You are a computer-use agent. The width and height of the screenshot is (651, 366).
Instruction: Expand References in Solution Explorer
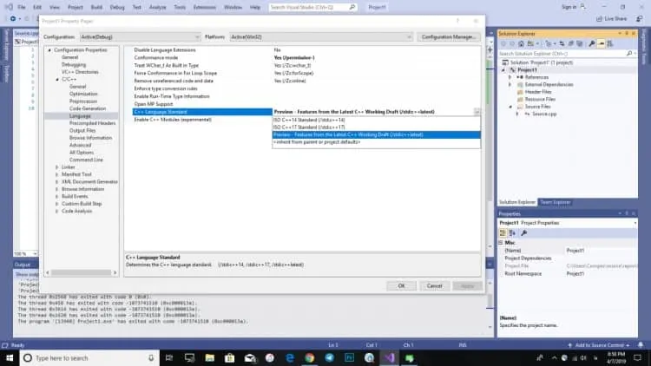tap(510, 77)
